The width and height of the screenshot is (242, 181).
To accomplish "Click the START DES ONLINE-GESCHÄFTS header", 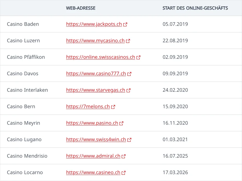I will 195,8.
